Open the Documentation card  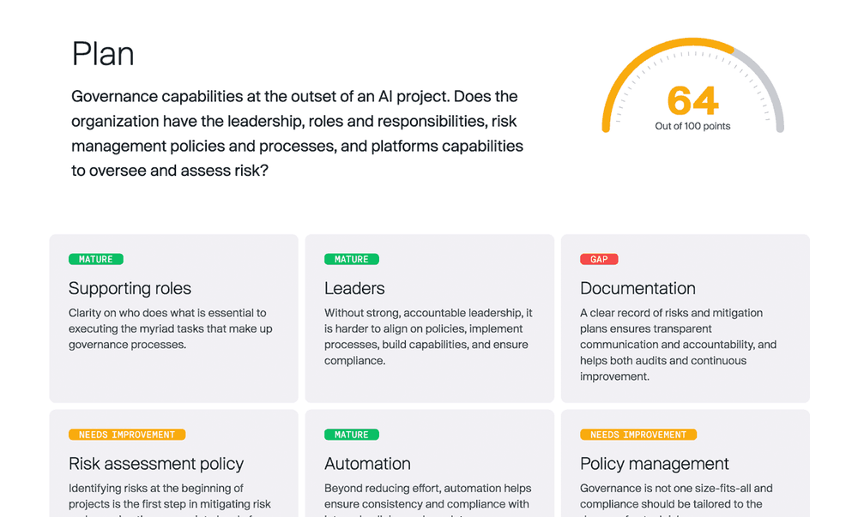coord(685,317)
